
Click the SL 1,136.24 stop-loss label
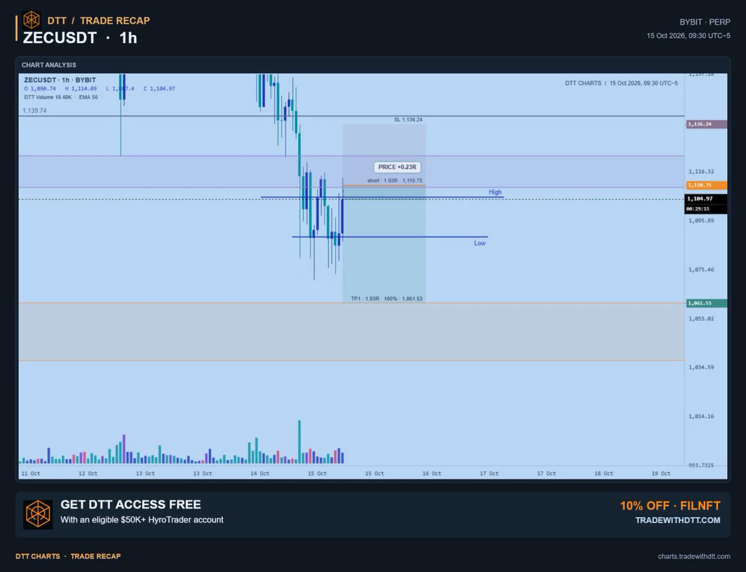point(408,119)
